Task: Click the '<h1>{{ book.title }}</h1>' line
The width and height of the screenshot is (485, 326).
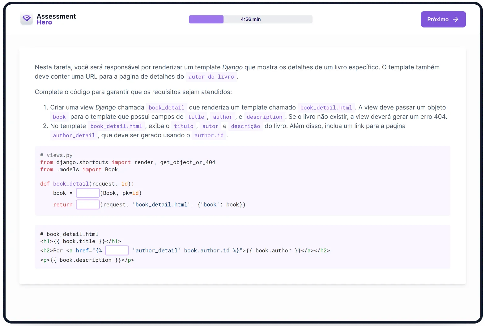Action: 81,241
